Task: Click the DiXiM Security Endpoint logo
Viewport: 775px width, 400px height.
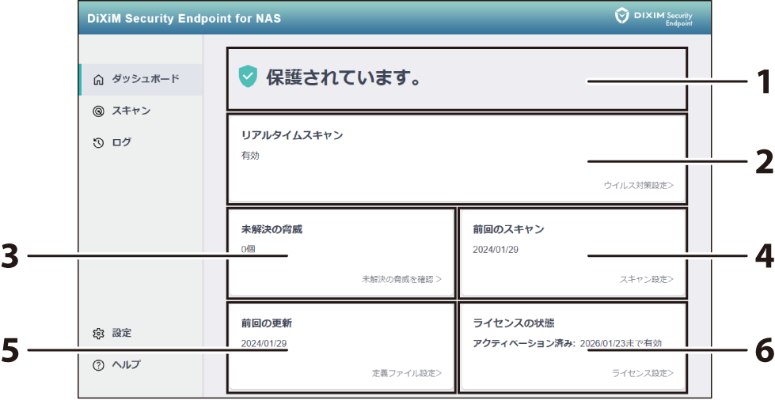Action: (653, 17)
